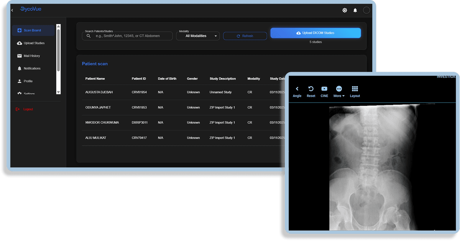Click the search magnifier icon
460x241 pixels.
pos(89,36)
